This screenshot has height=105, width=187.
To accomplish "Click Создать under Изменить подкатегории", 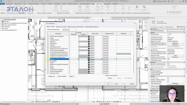I will click(x=110, y=78).
